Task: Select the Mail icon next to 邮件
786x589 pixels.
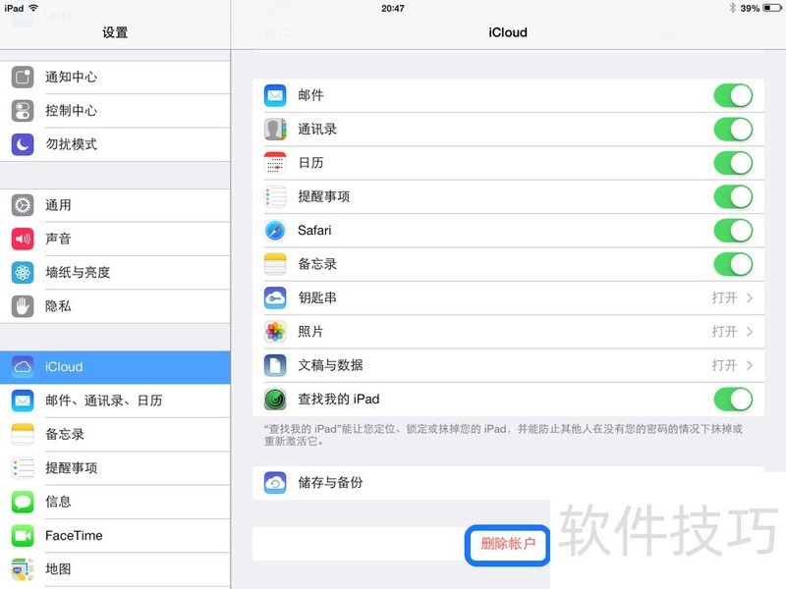Action: point(275,94)
